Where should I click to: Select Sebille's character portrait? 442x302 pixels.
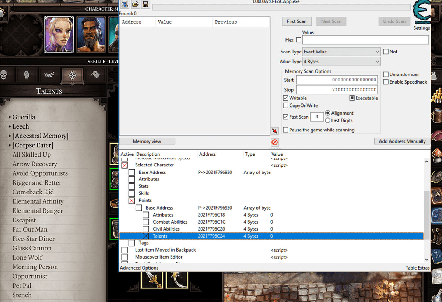(x=59, y=34)
